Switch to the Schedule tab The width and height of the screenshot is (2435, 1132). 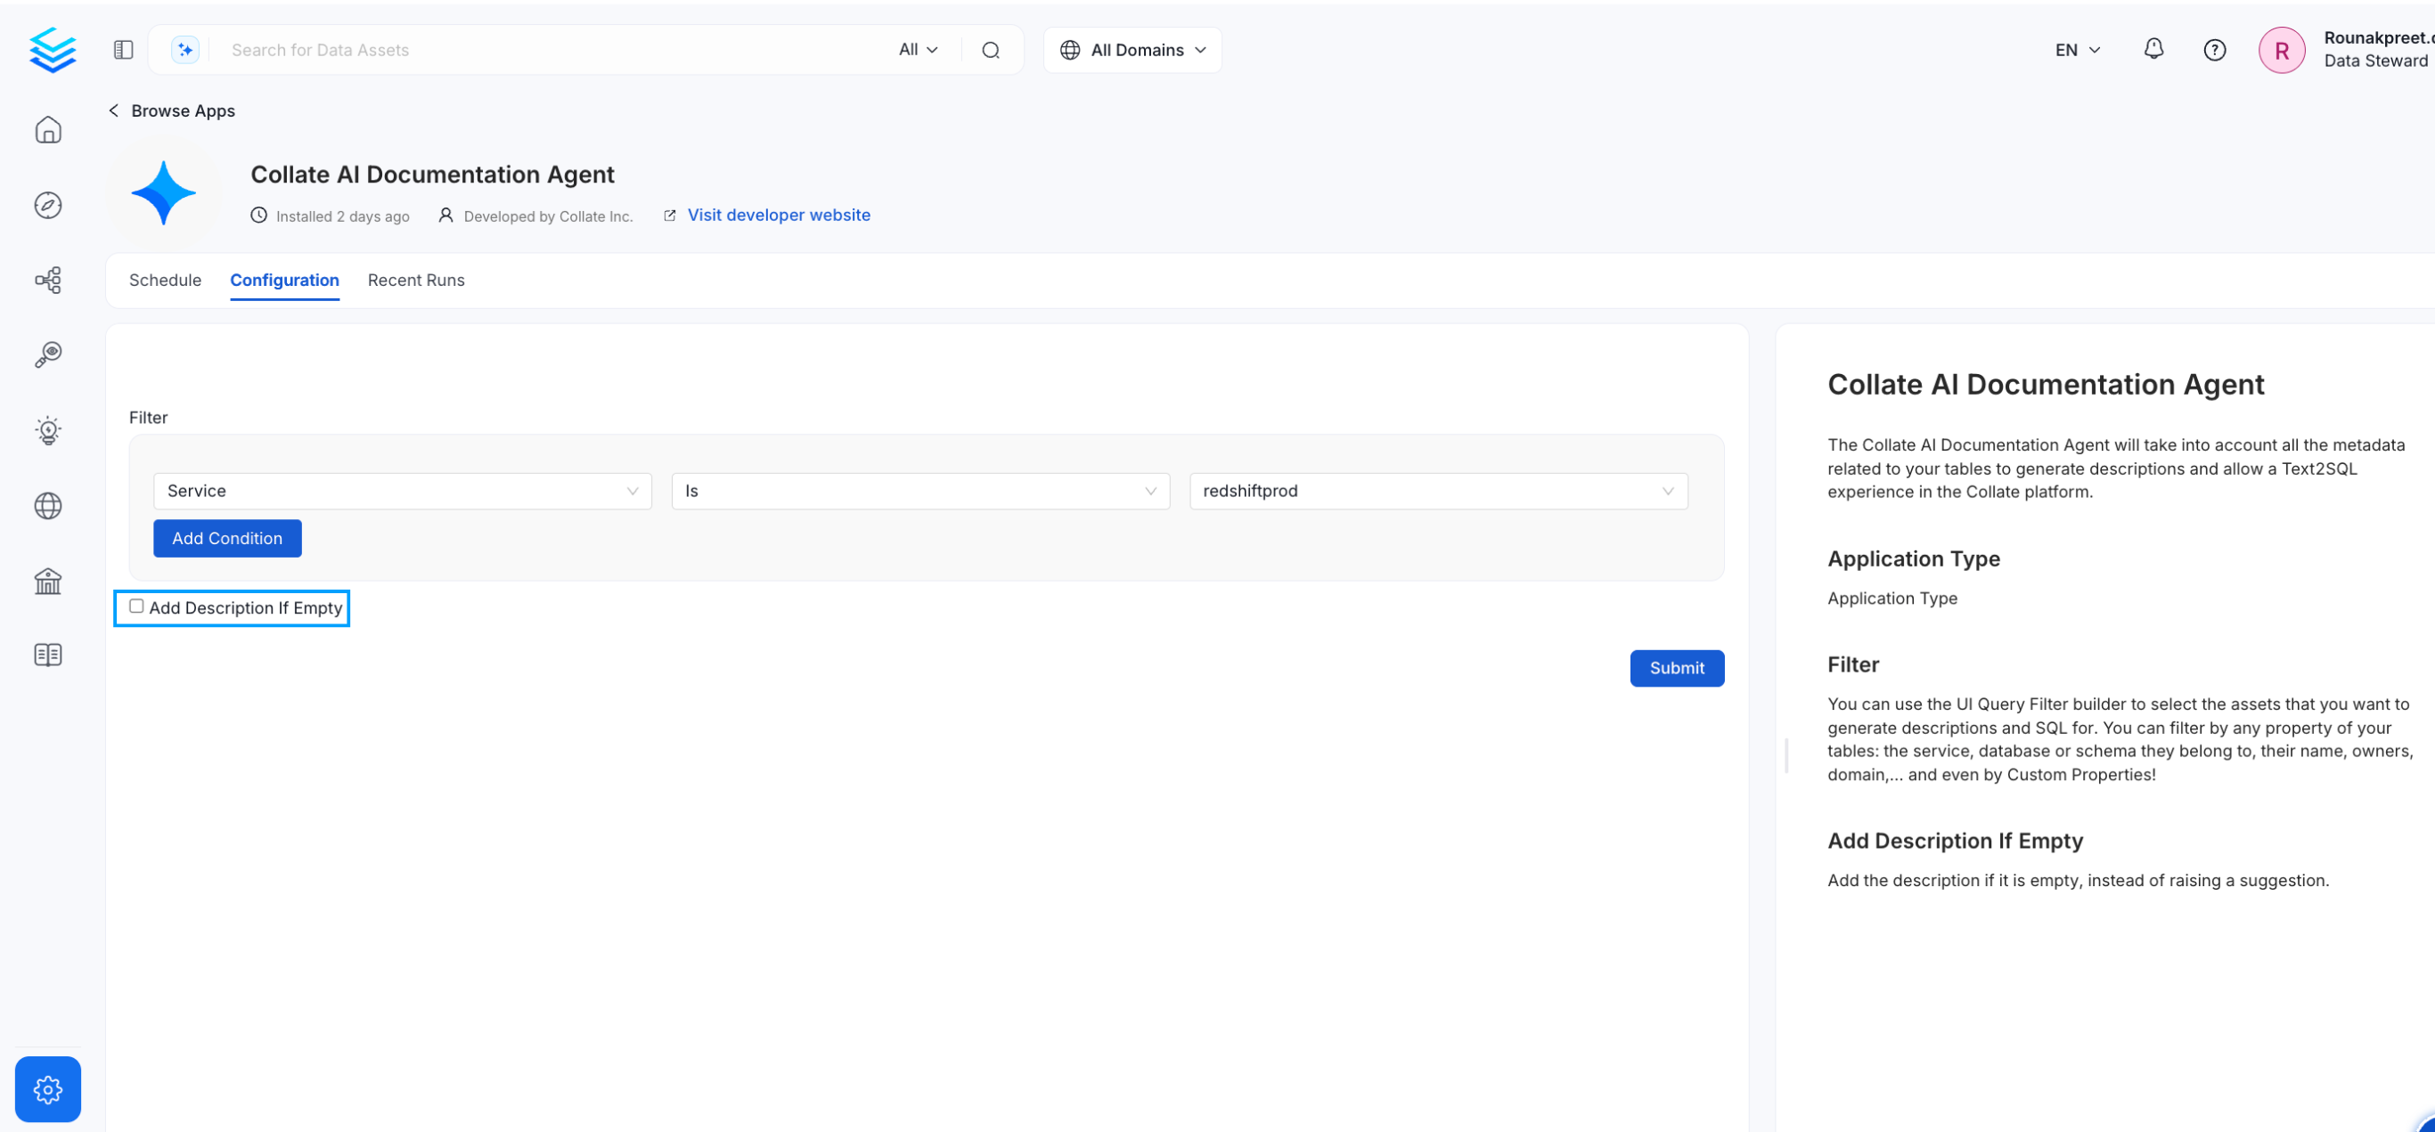point(166,280)
